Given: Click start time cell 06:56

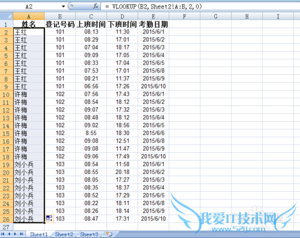Looking at the screenshot, I should click(x=91, y=86).
